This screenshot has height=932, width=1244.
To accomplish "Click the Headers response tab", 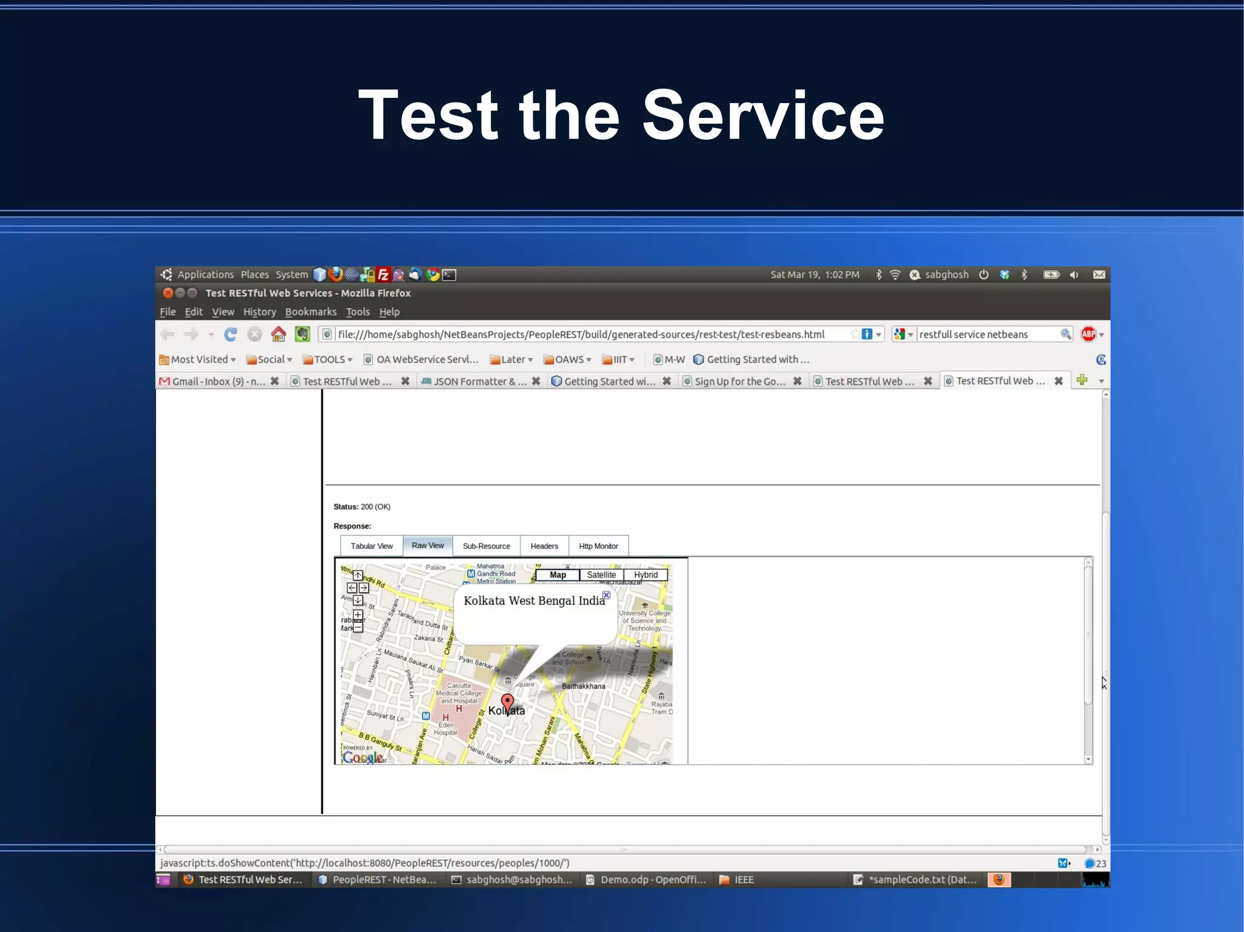I will point(544,546).
